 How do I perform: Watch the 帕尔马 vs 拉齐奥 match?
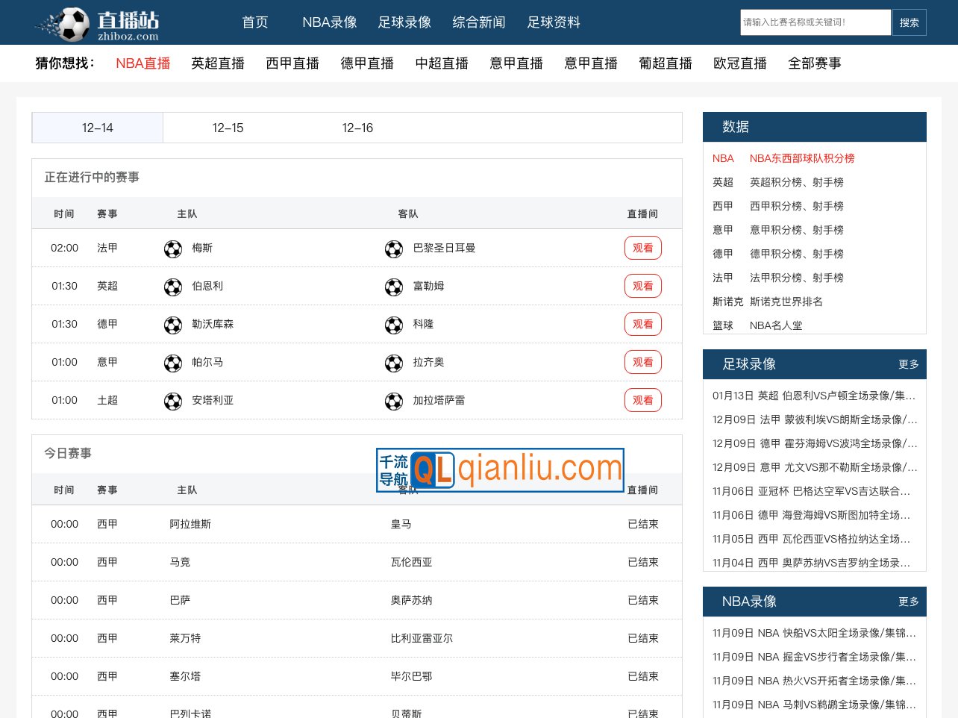tap(642, 362)
